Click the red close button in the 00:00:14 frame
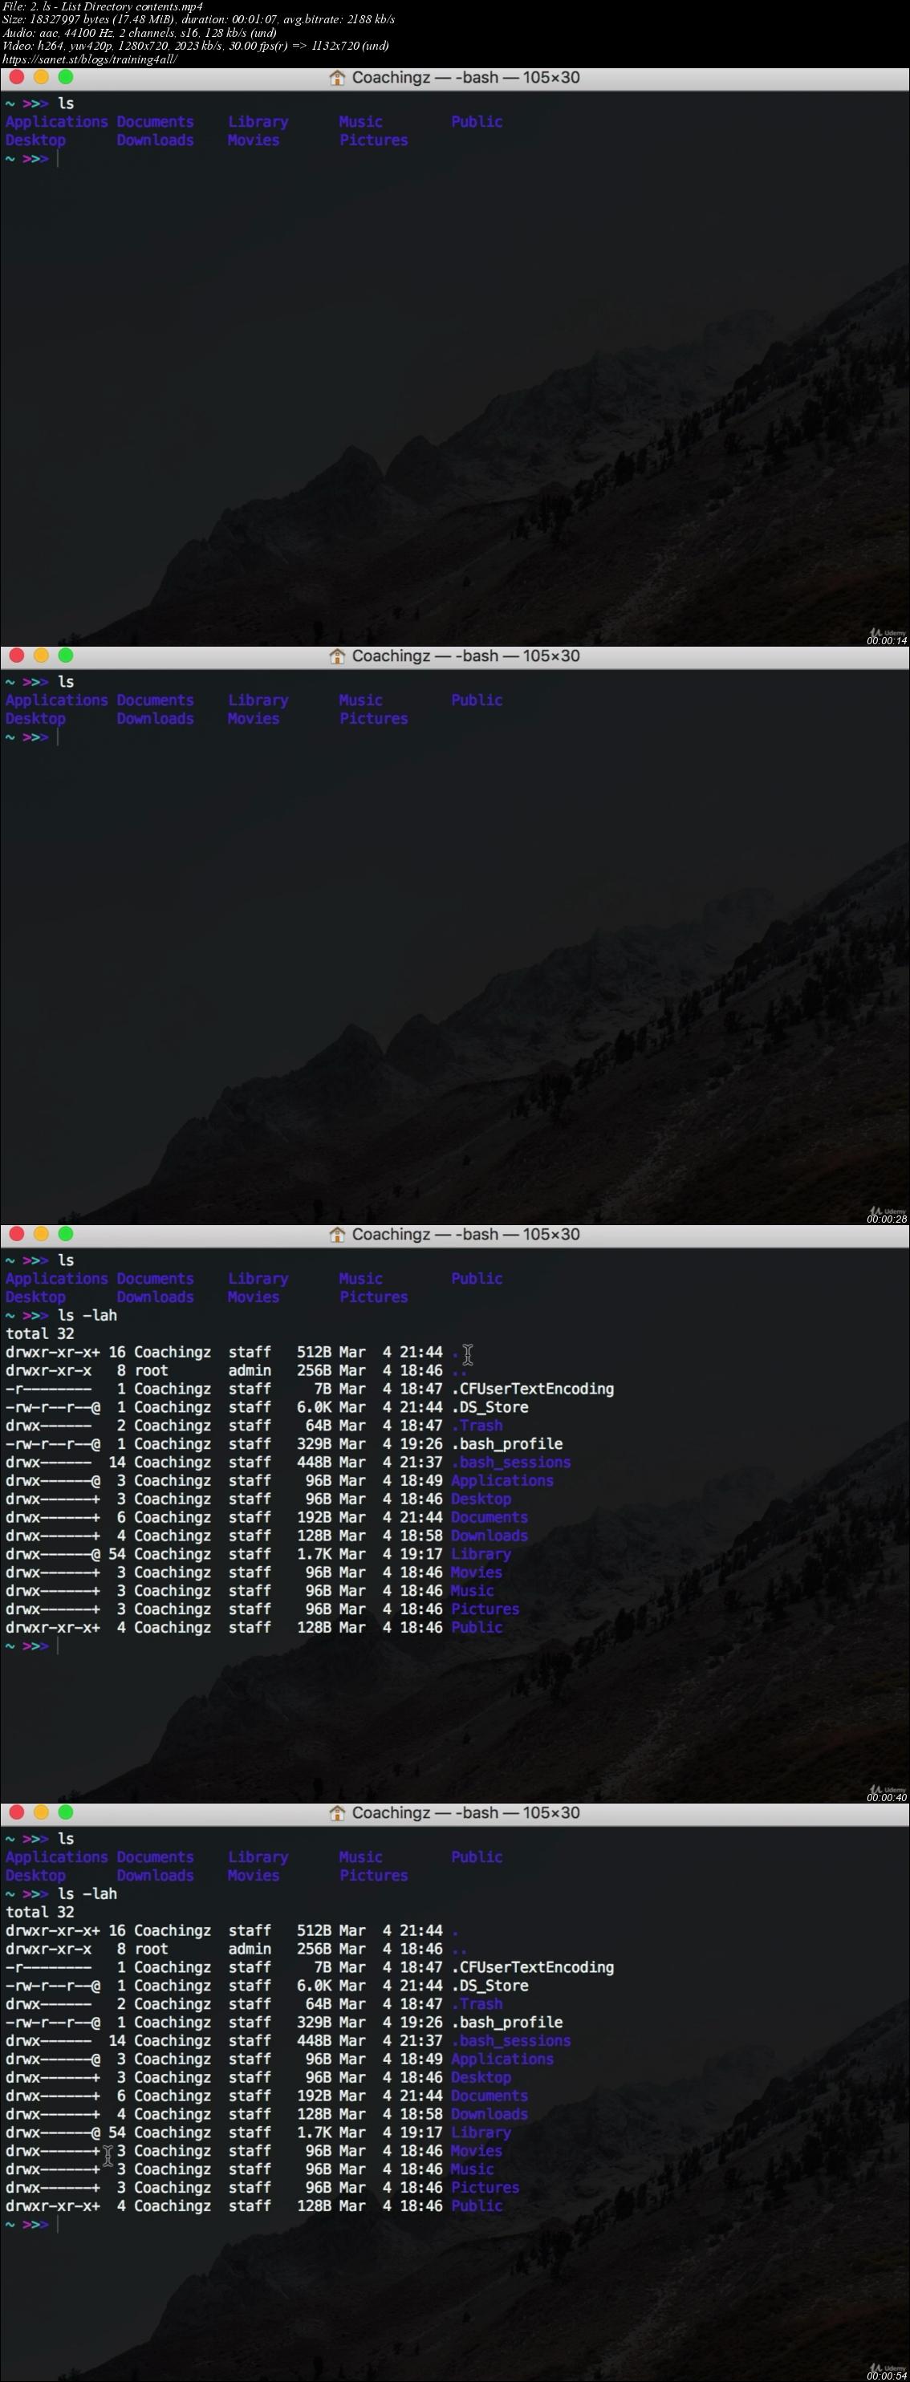The image size is (910, 2382). click(16, 78)
